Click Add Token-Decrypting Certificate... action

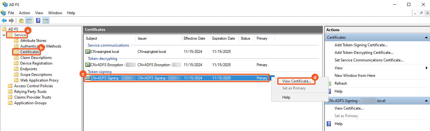(364, 53)
